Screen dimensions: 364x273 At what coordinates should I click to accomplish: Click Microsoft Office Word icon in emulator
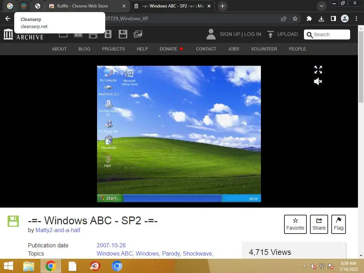pos(129,77)
